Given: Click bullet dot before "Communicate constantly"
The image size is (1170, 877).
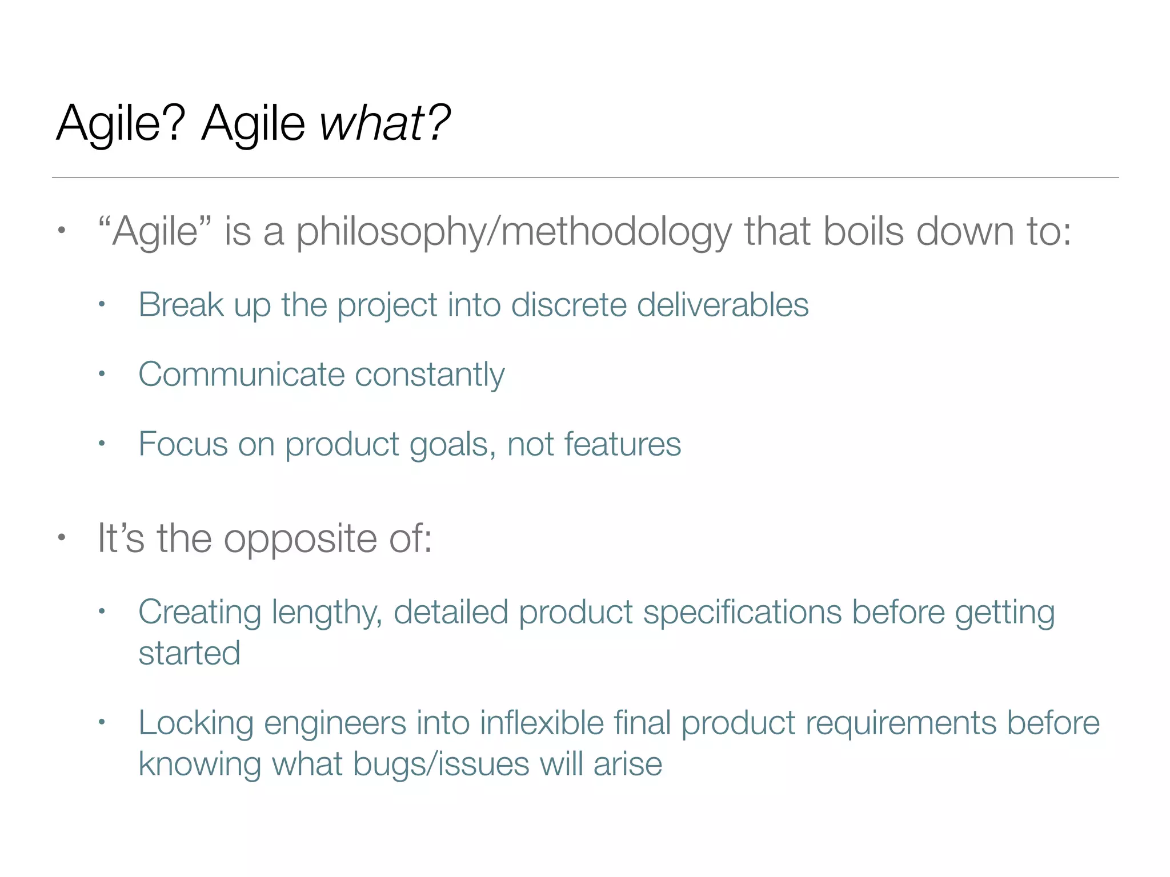Looking at the screenshot, I should pos(102,374).
